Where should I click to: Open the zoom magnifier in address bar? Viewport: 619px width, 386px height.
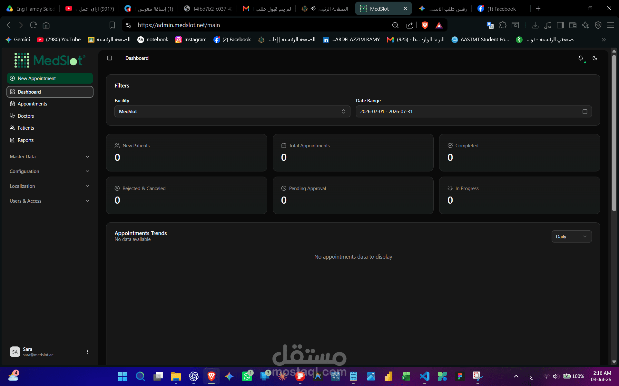[x=395, y=25]
